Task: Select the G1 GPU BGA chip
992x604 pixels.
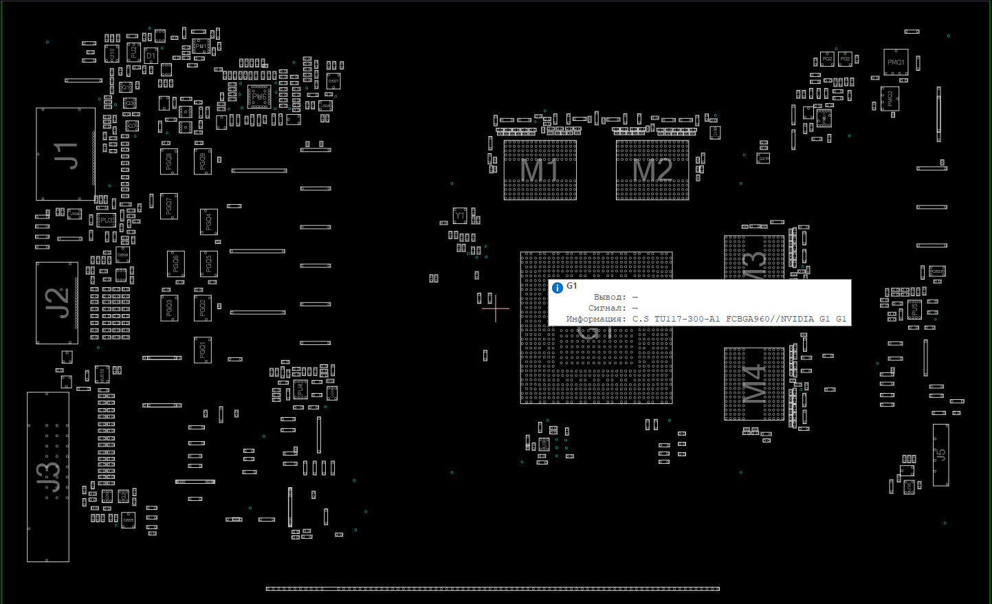Action: click(595, 364)
